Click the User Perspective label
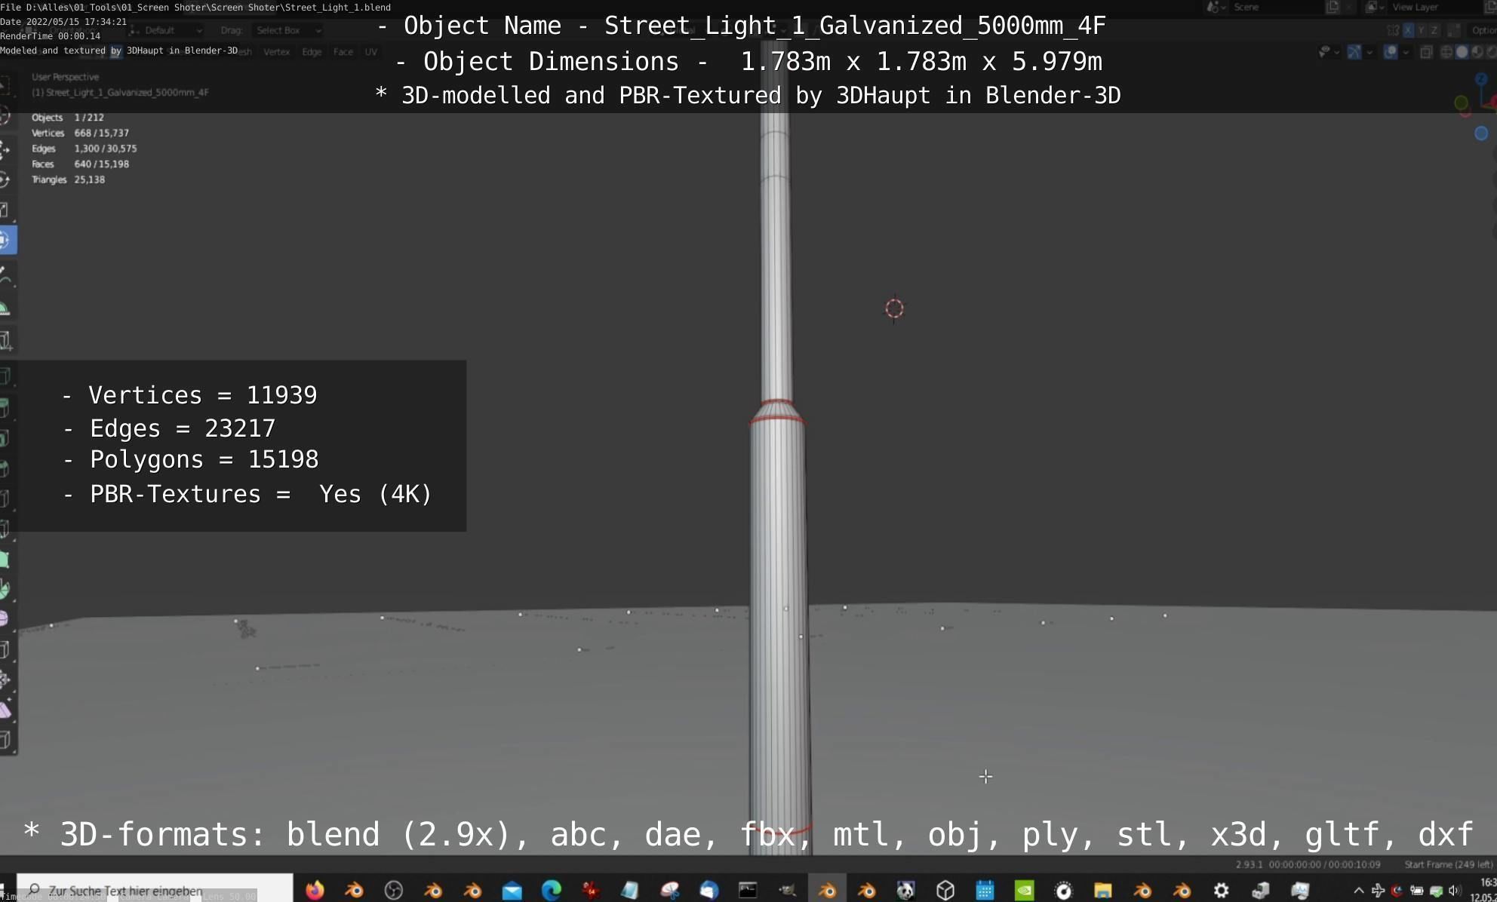This screenshot has height=902, width=1497. pyautogui.click(x=65, y=77)
